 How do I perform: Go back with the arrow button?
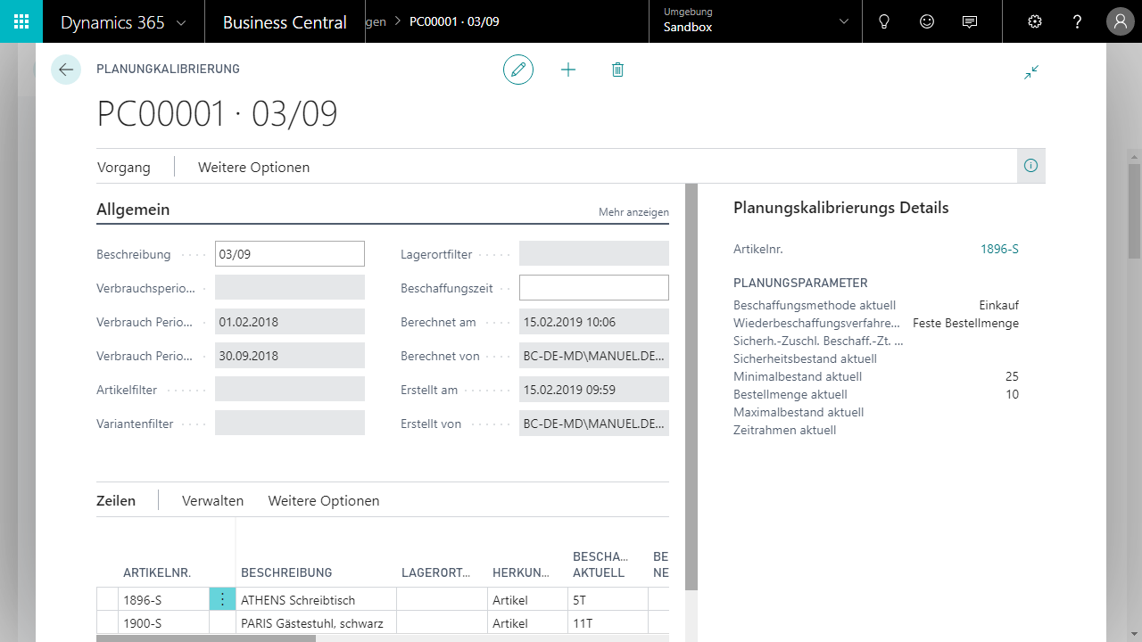[x=66, y=70]
